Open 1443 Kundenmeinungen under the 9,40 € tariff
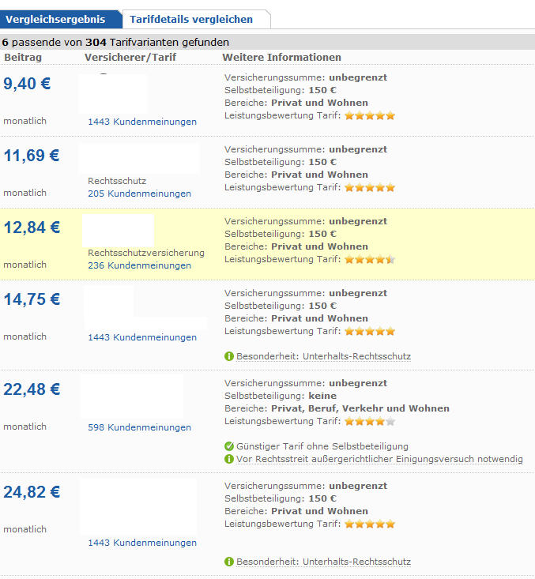The height and width of the screenshot is (579, 535). click(x=142, y=122)
